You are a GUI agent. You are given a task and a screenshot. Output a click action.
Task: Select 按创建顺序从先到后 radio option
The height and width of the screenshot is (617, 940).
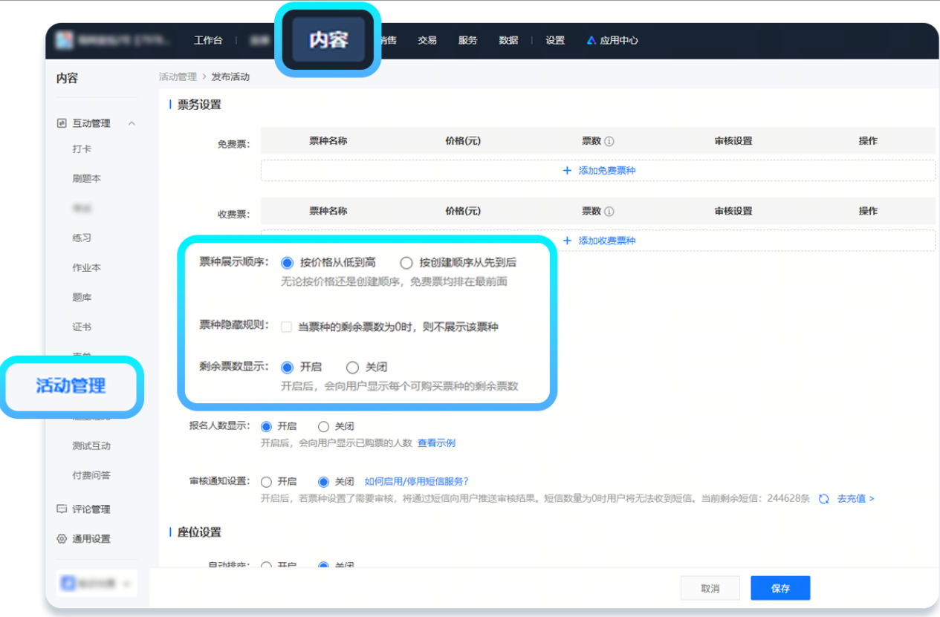tap(407, 262)
